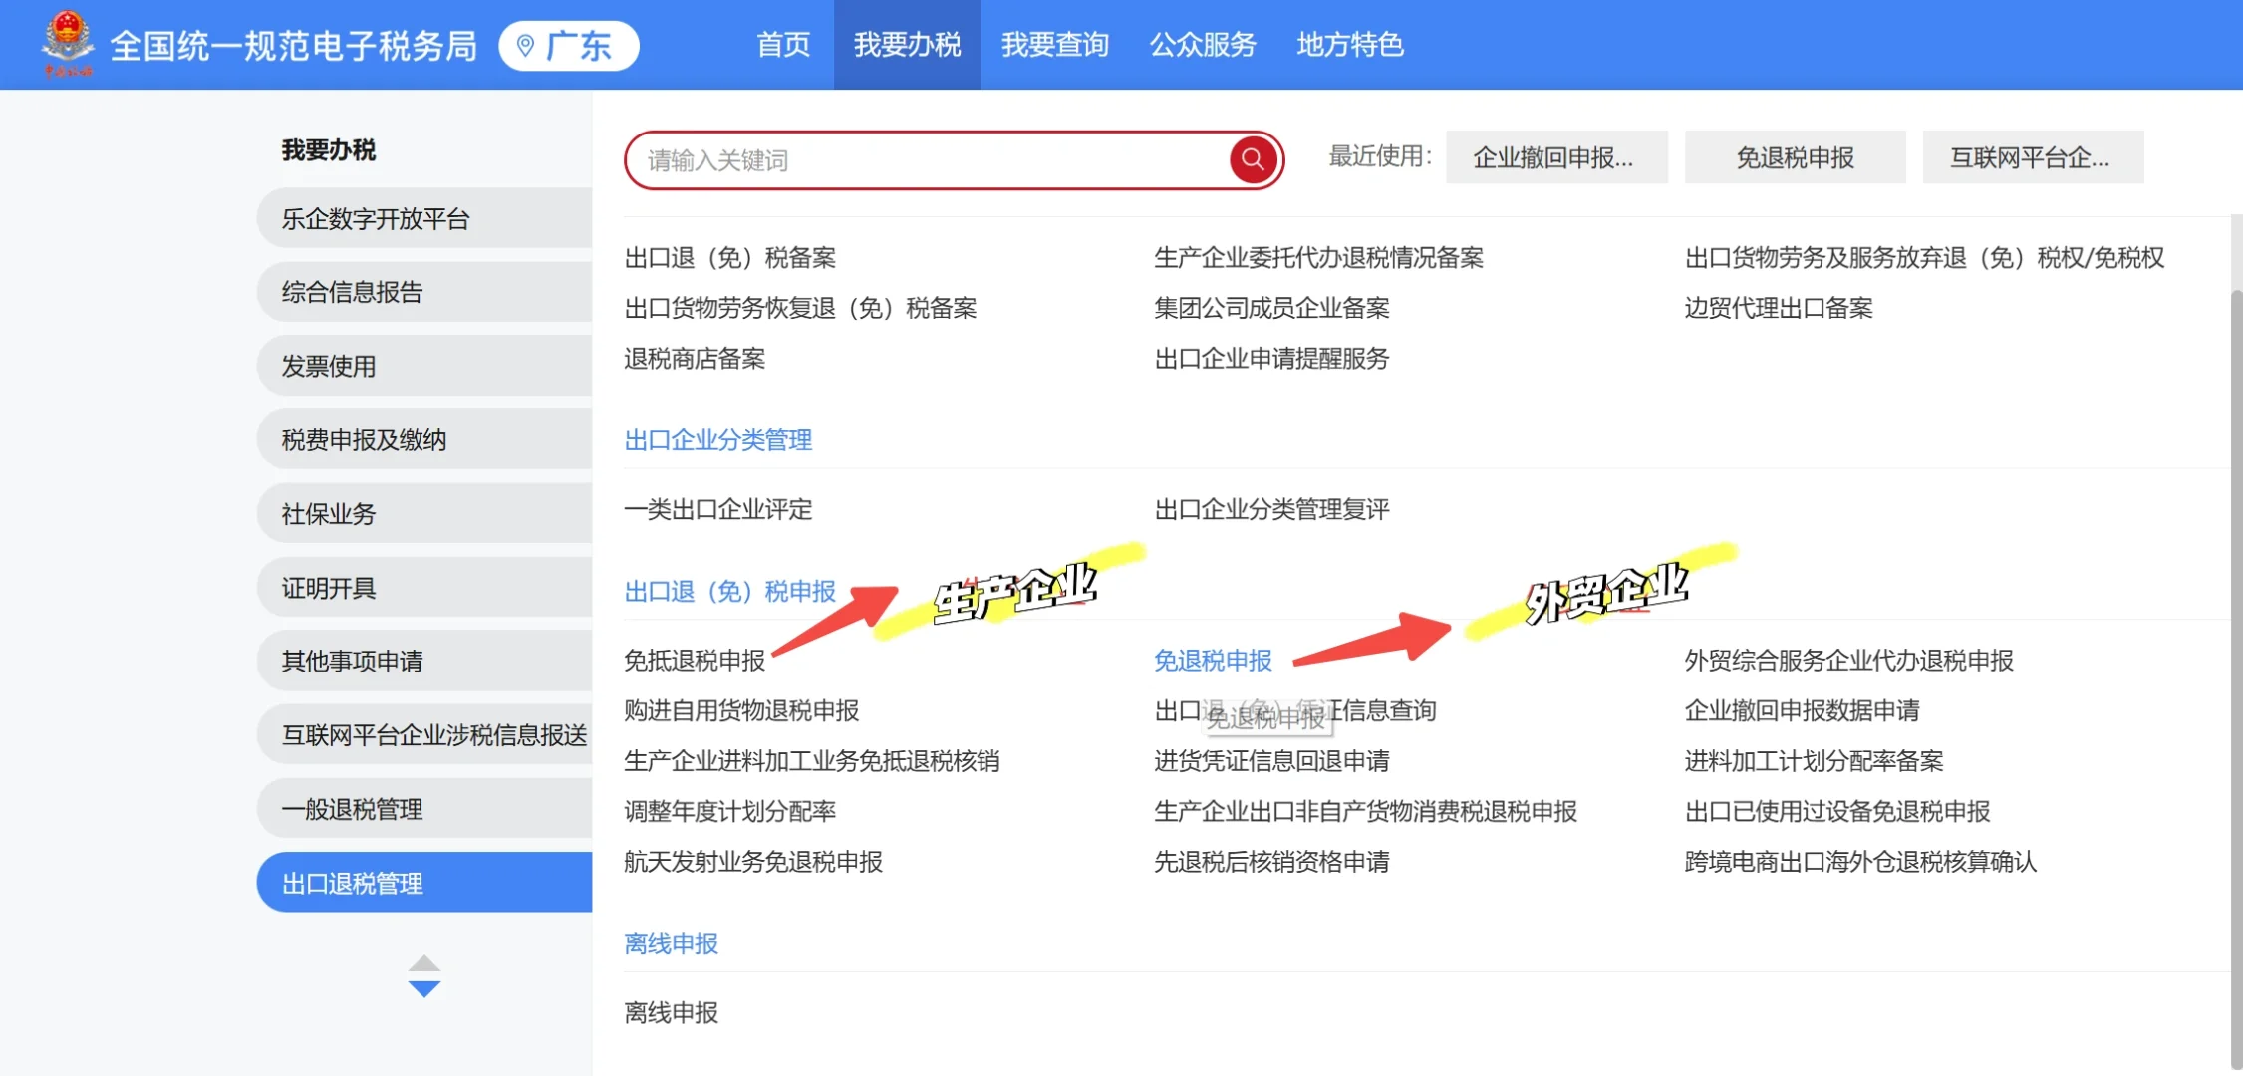This screenshot has width=2243, height=1076.
Task: Select the 公众服务 navigation item
Action: [x=1203, y=45]
